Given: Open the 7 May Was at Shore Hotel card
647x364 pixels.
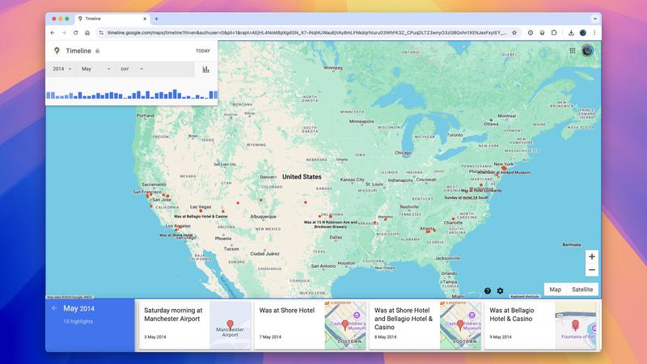Looking at the screenshot, I should tap(310, 326).
